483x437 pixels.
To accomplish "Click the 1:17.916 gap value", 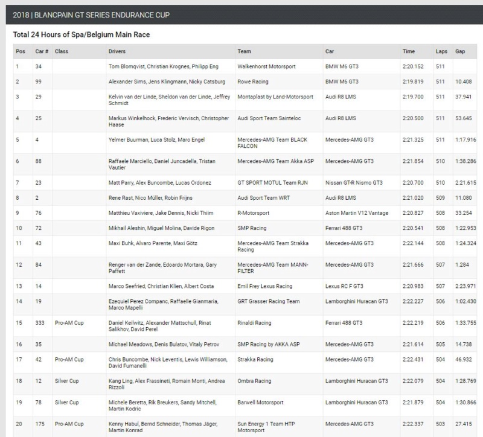I will tap(465, 140).
